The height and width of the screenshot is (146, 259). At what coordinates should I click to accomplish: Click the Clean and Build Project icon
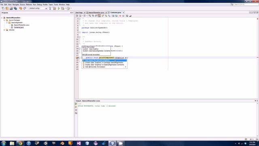54,8
